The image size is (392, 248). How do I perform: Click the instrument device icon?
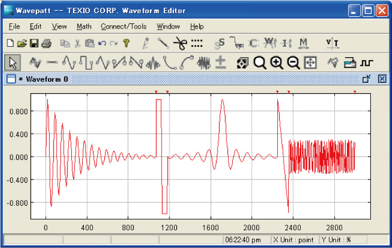[x=350, y=62]
